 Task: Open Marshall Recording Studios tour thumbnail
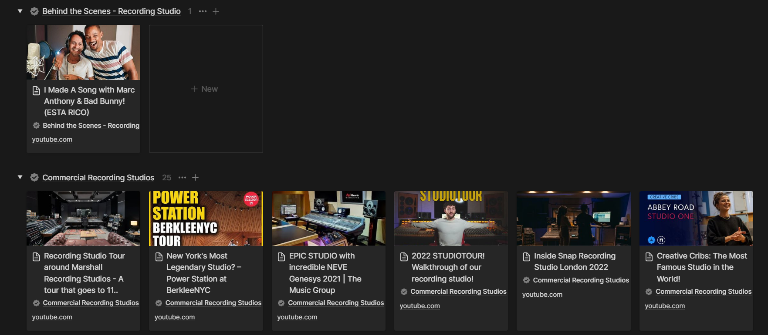(x=83, y=219)
